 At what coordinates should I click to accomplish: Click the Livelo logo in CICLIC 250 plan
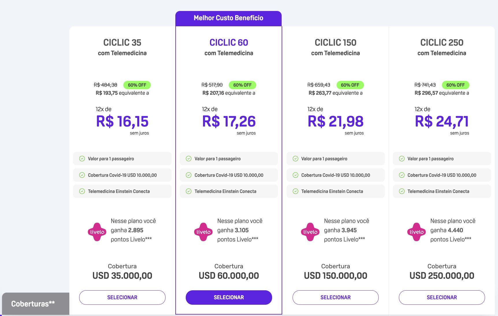(x=417, y=232)
